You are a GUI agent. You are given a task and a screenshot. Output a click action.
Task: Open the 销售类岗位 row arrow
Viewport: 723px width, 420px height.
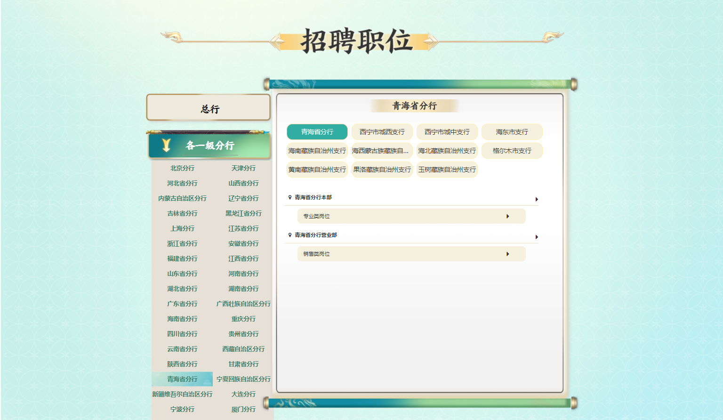click(508, 254)
